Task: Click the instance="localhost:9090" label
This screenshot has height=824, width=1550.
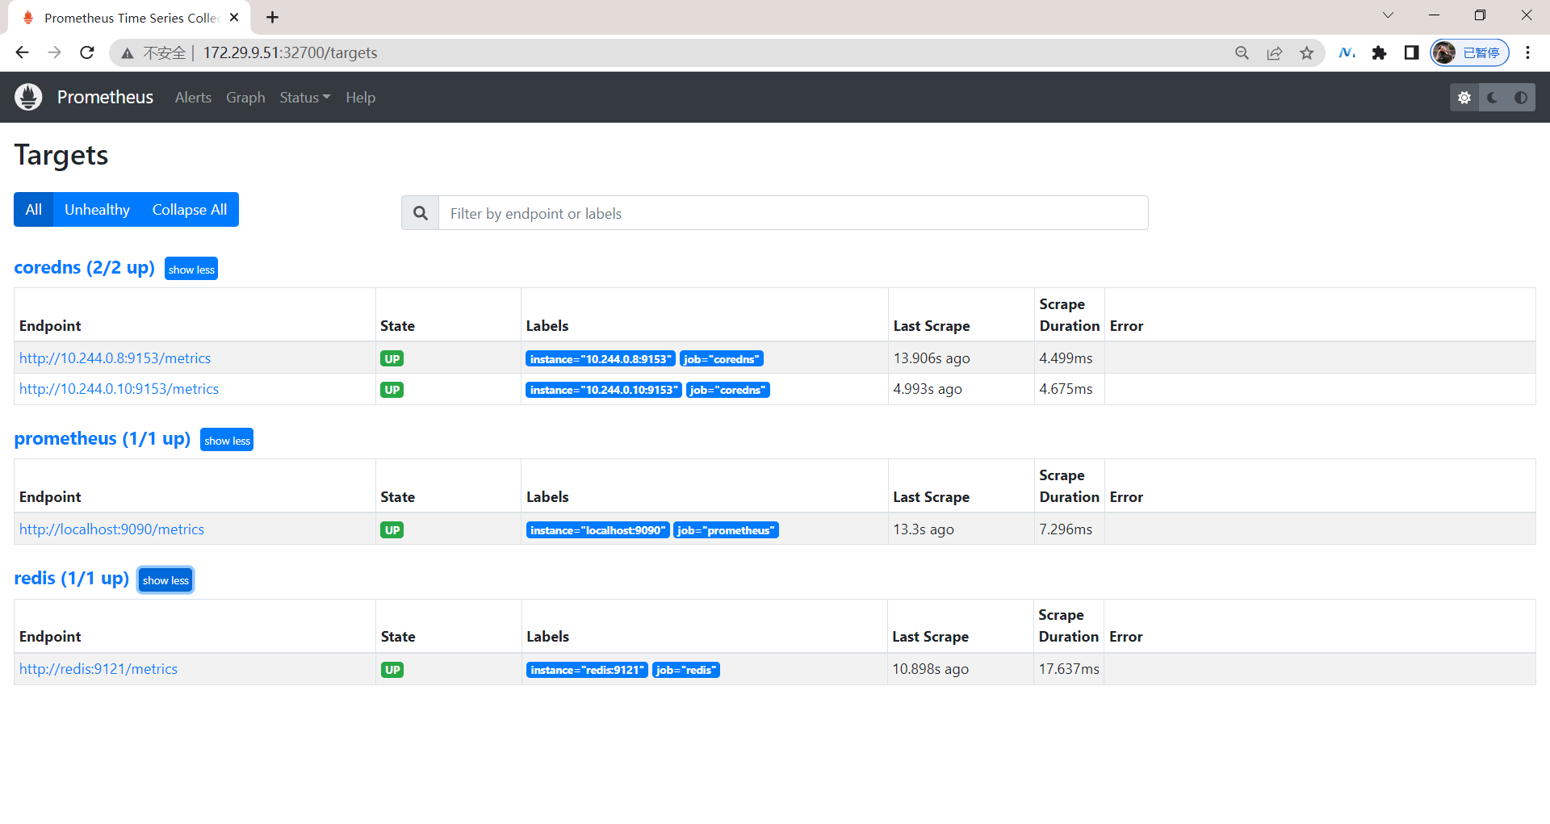Action: [x=597, y=530]
